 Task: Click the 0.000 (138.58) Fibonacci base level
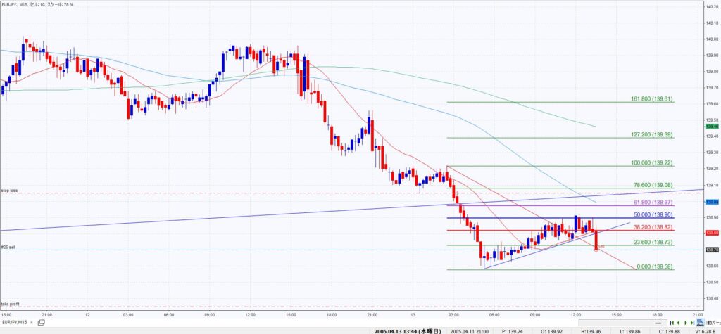pos(653,266)
